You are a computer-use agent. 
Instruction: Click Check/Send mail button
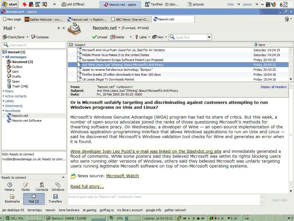click(x=14, y=37)
